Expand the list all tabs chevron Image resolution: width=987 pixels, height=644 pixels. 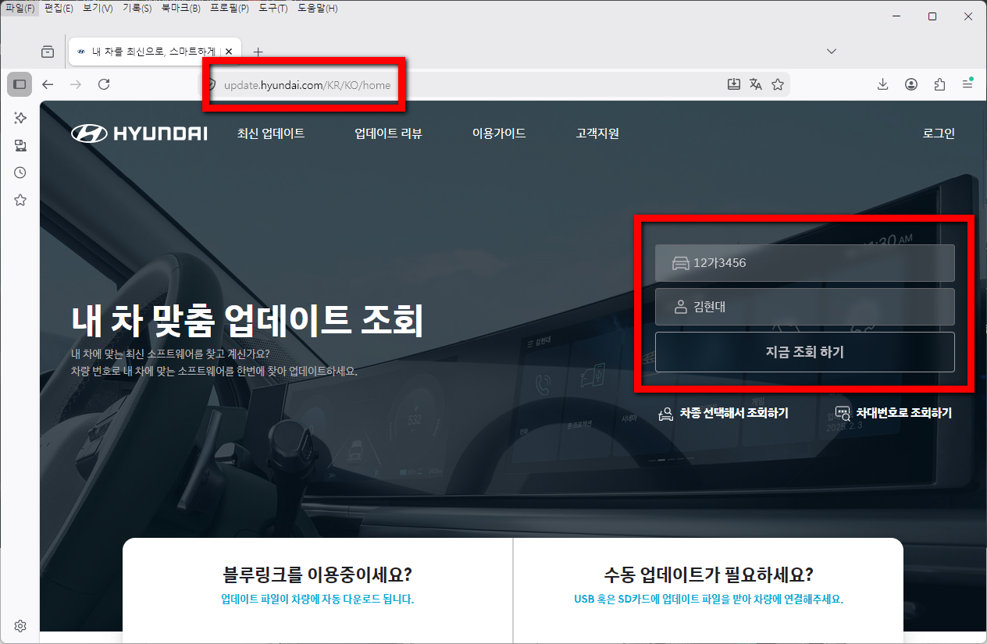click(832, 52)
